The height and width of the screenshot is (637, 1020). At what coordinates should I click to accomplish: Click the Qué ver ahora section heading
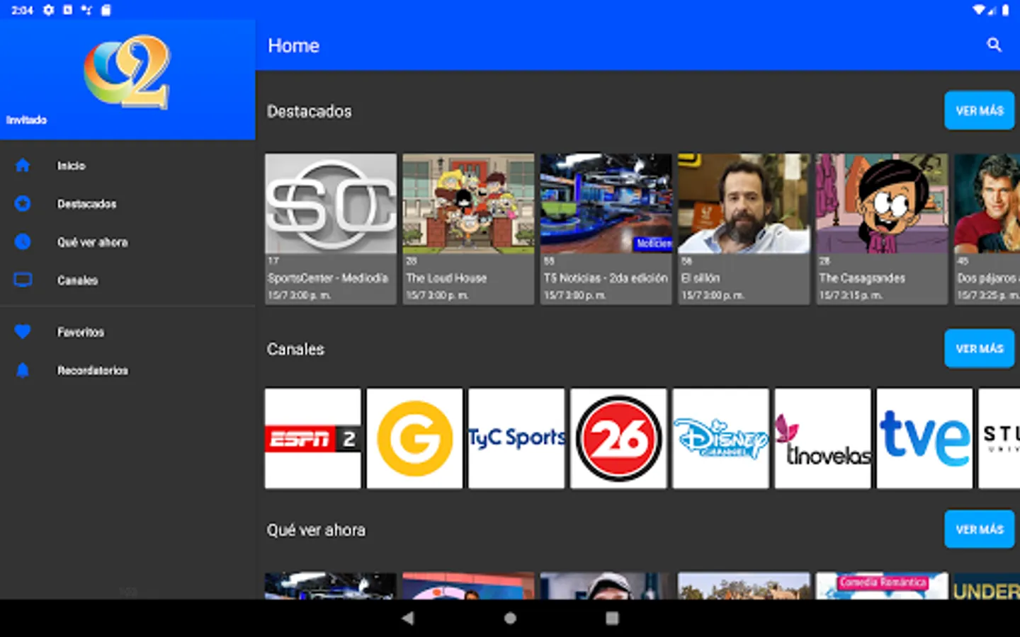coord(316,530)
